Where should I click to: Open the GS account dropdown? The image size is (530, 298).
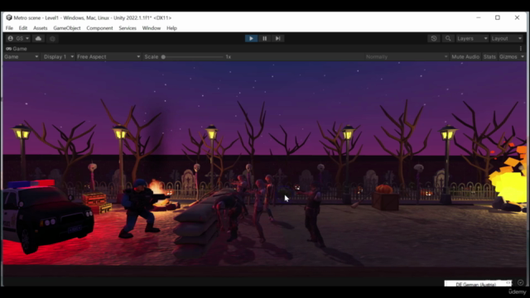coord(18,39)
